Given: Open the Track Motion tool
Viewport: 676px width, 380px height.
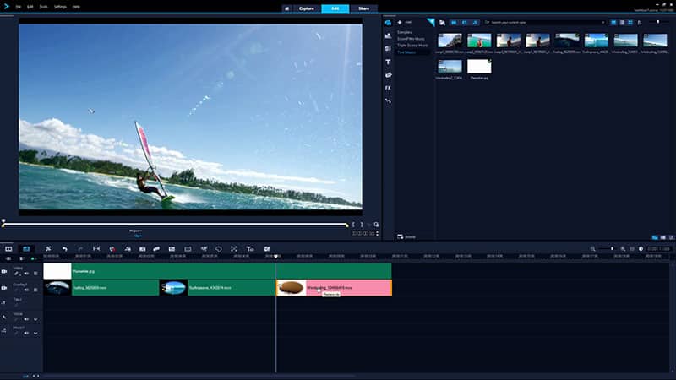Looking at the screenshot, I should pyautogui.click(x=156, y=249).
